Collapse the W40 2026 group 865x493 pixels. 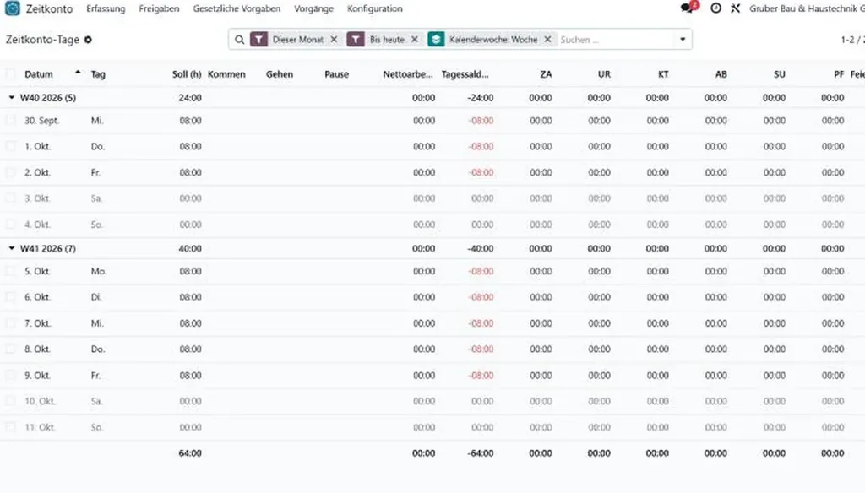click(12, 98)
